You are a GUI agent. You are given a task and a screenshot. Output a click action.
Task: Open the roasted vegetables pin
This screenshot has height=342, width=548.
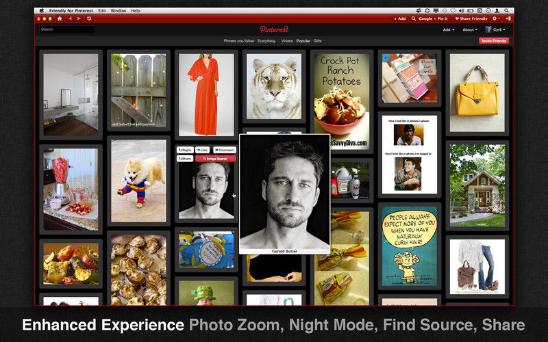71,263
